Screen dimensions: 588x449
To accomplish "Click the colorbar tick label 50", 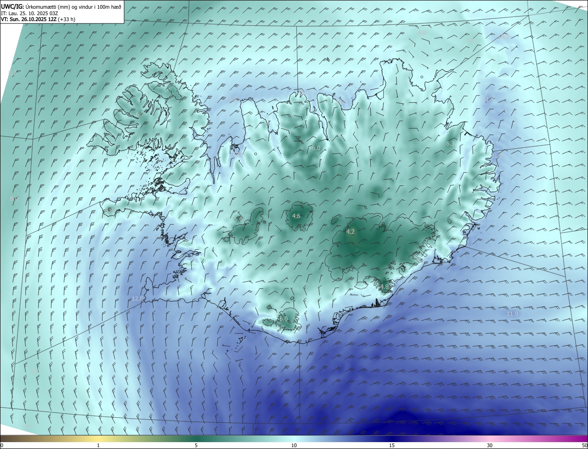I will [584, 445].
